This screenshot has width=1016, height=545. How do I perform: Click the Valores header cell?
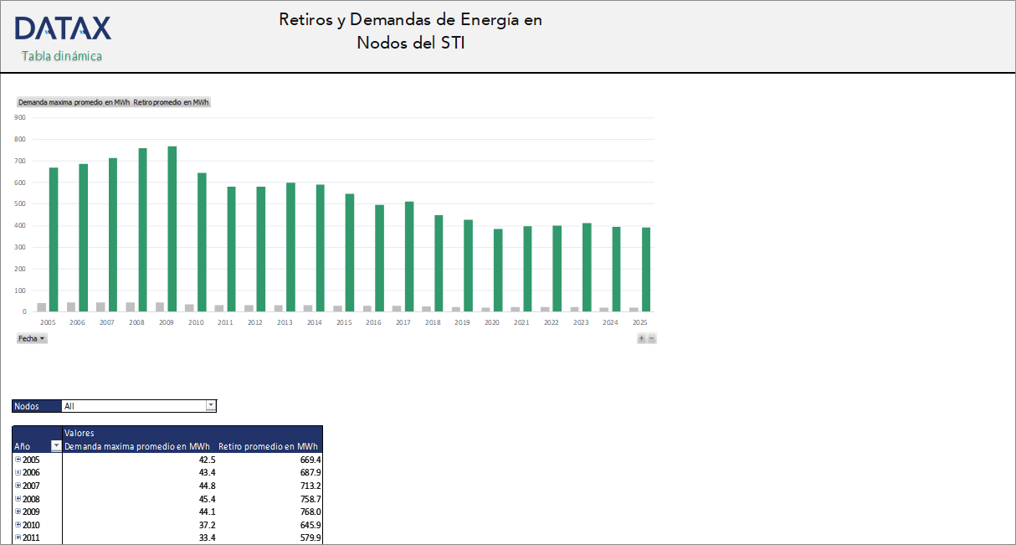[79, 433]
